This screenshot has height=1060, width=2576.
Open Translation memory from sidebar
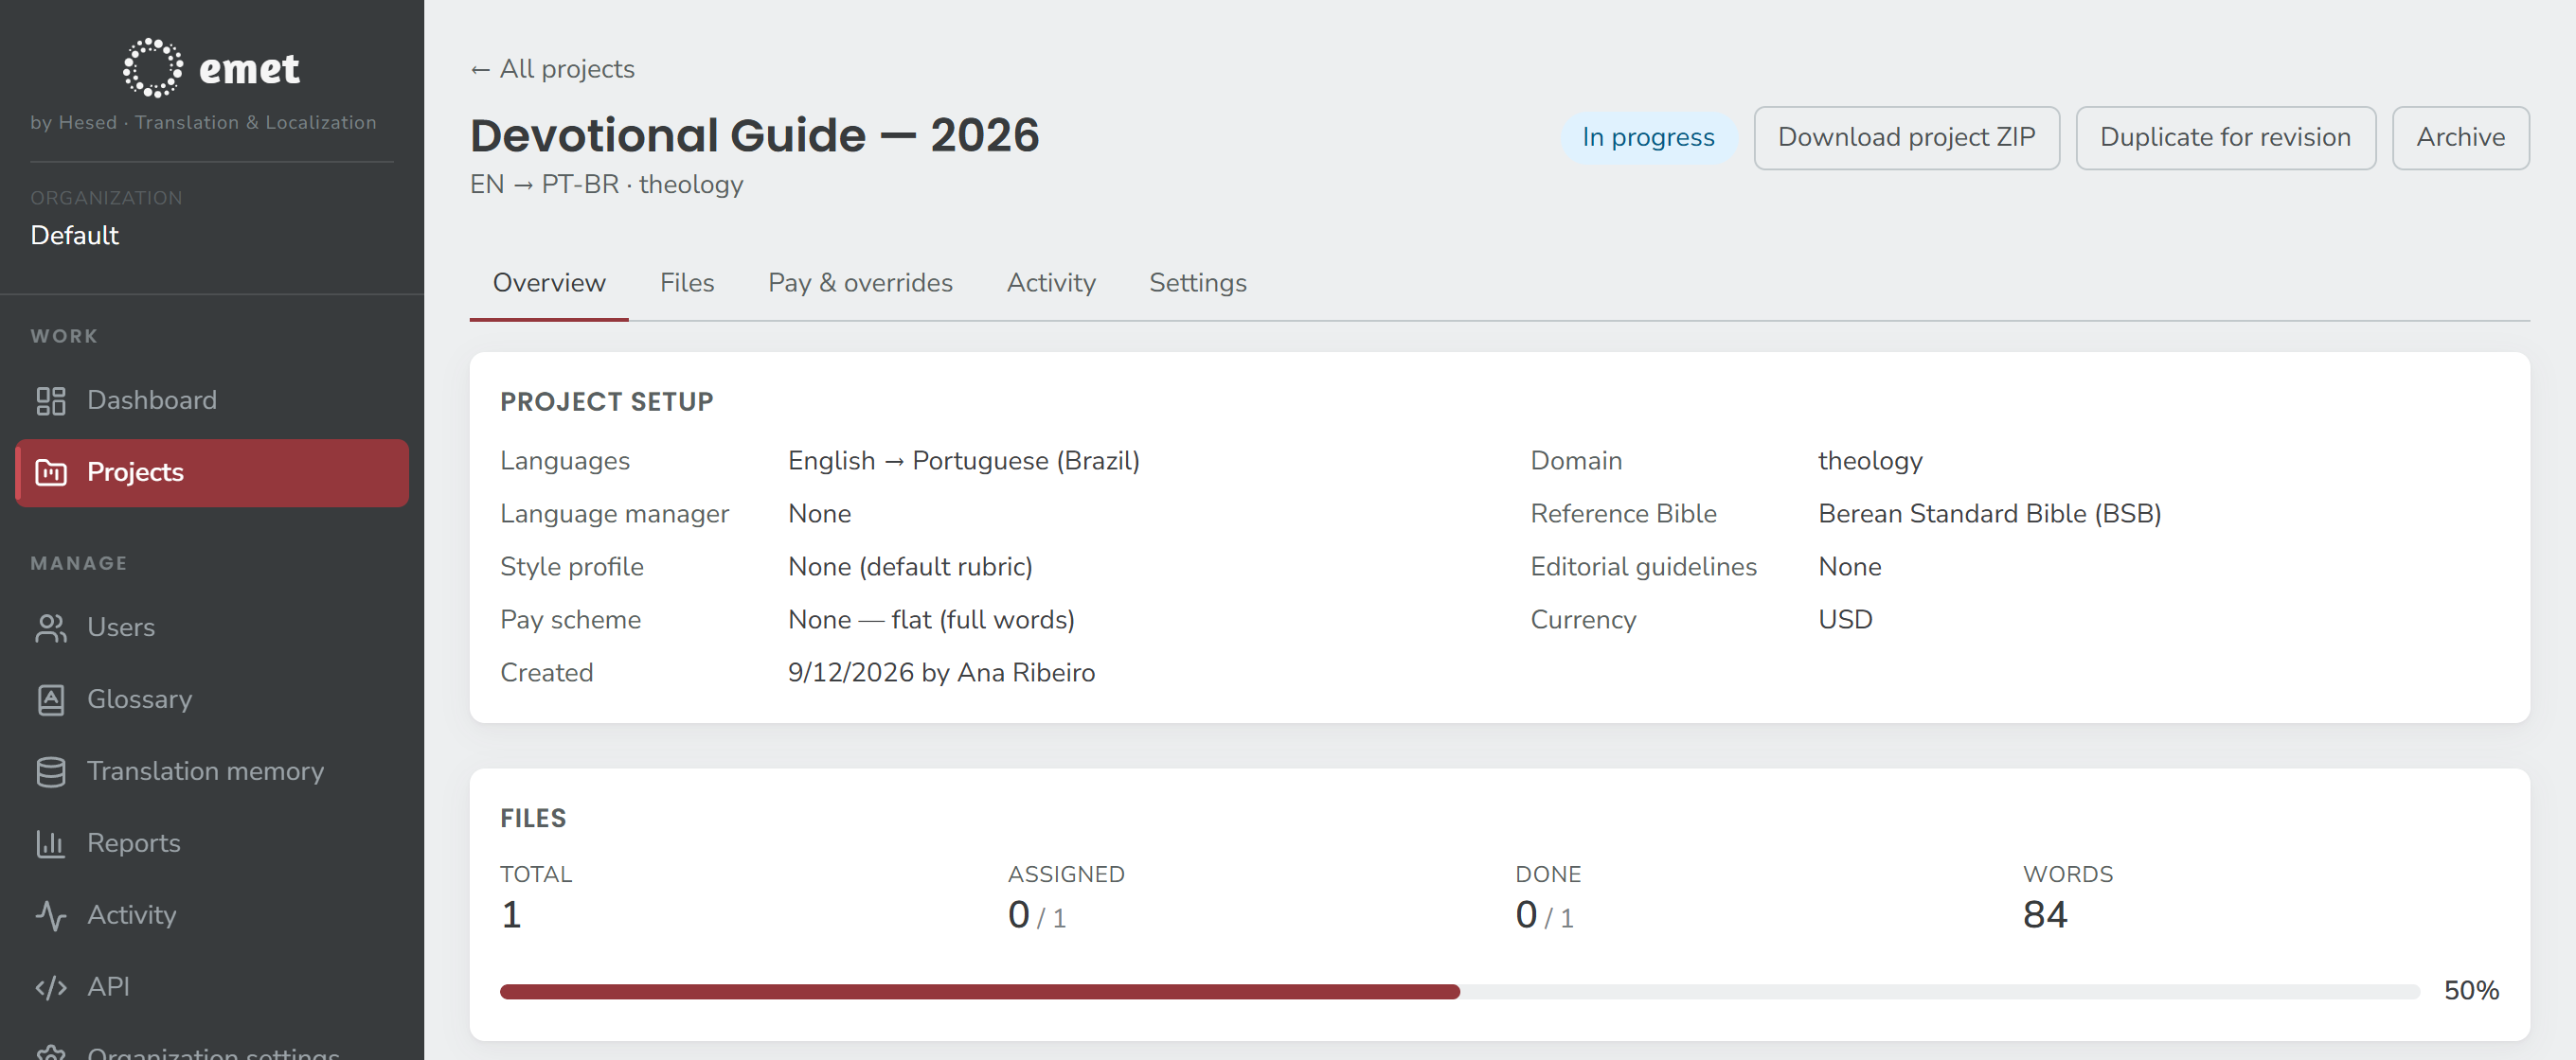tap(212, 771)
